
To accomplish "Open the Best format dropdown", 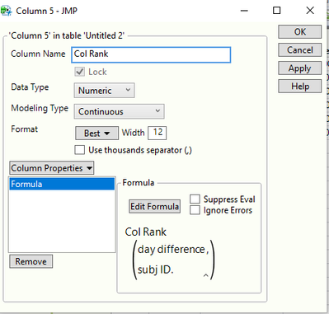I will [x=96, y=134].
